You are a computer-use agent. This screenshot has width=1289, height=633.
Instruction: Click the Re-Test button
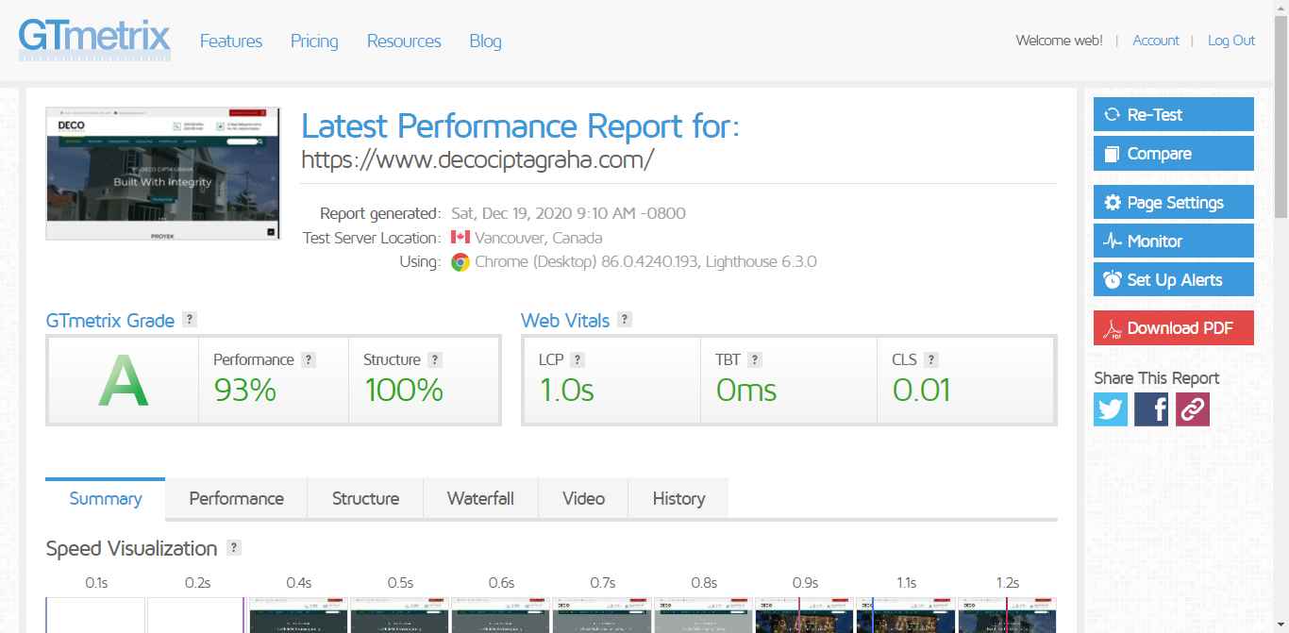point(1174,114)
